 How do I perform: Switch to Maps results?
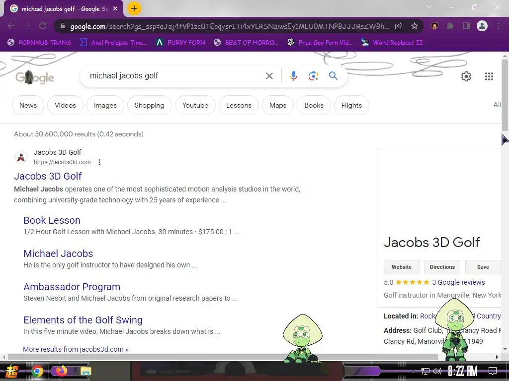click(278, 105)
